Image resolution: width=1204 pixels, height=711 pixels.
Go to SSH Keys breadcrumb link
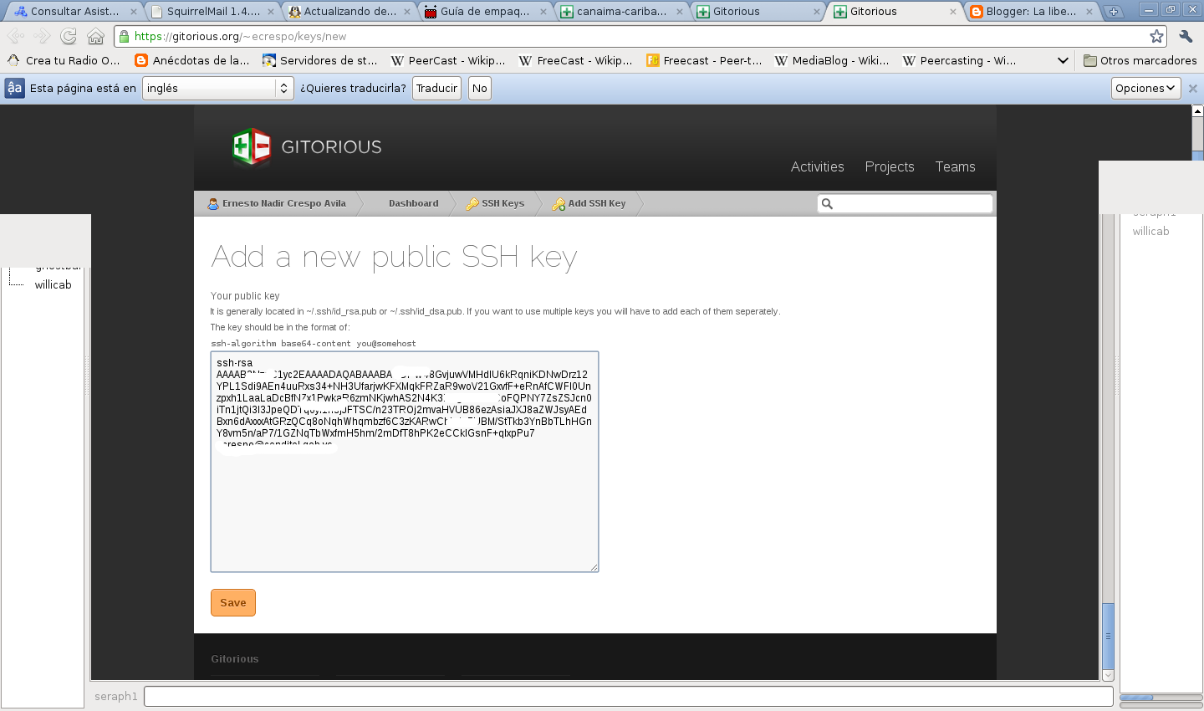(x=502, y=203)
